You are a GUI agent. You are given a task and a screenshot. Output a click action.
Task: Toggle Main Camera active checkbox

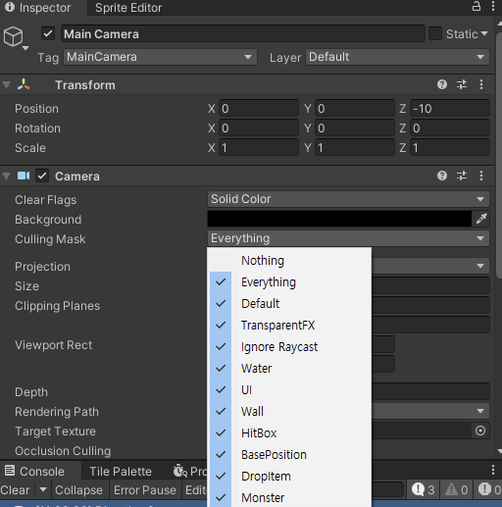48,33
